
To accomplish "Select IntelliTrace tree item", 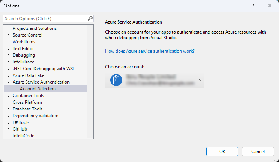I will [x=24, y=62].
